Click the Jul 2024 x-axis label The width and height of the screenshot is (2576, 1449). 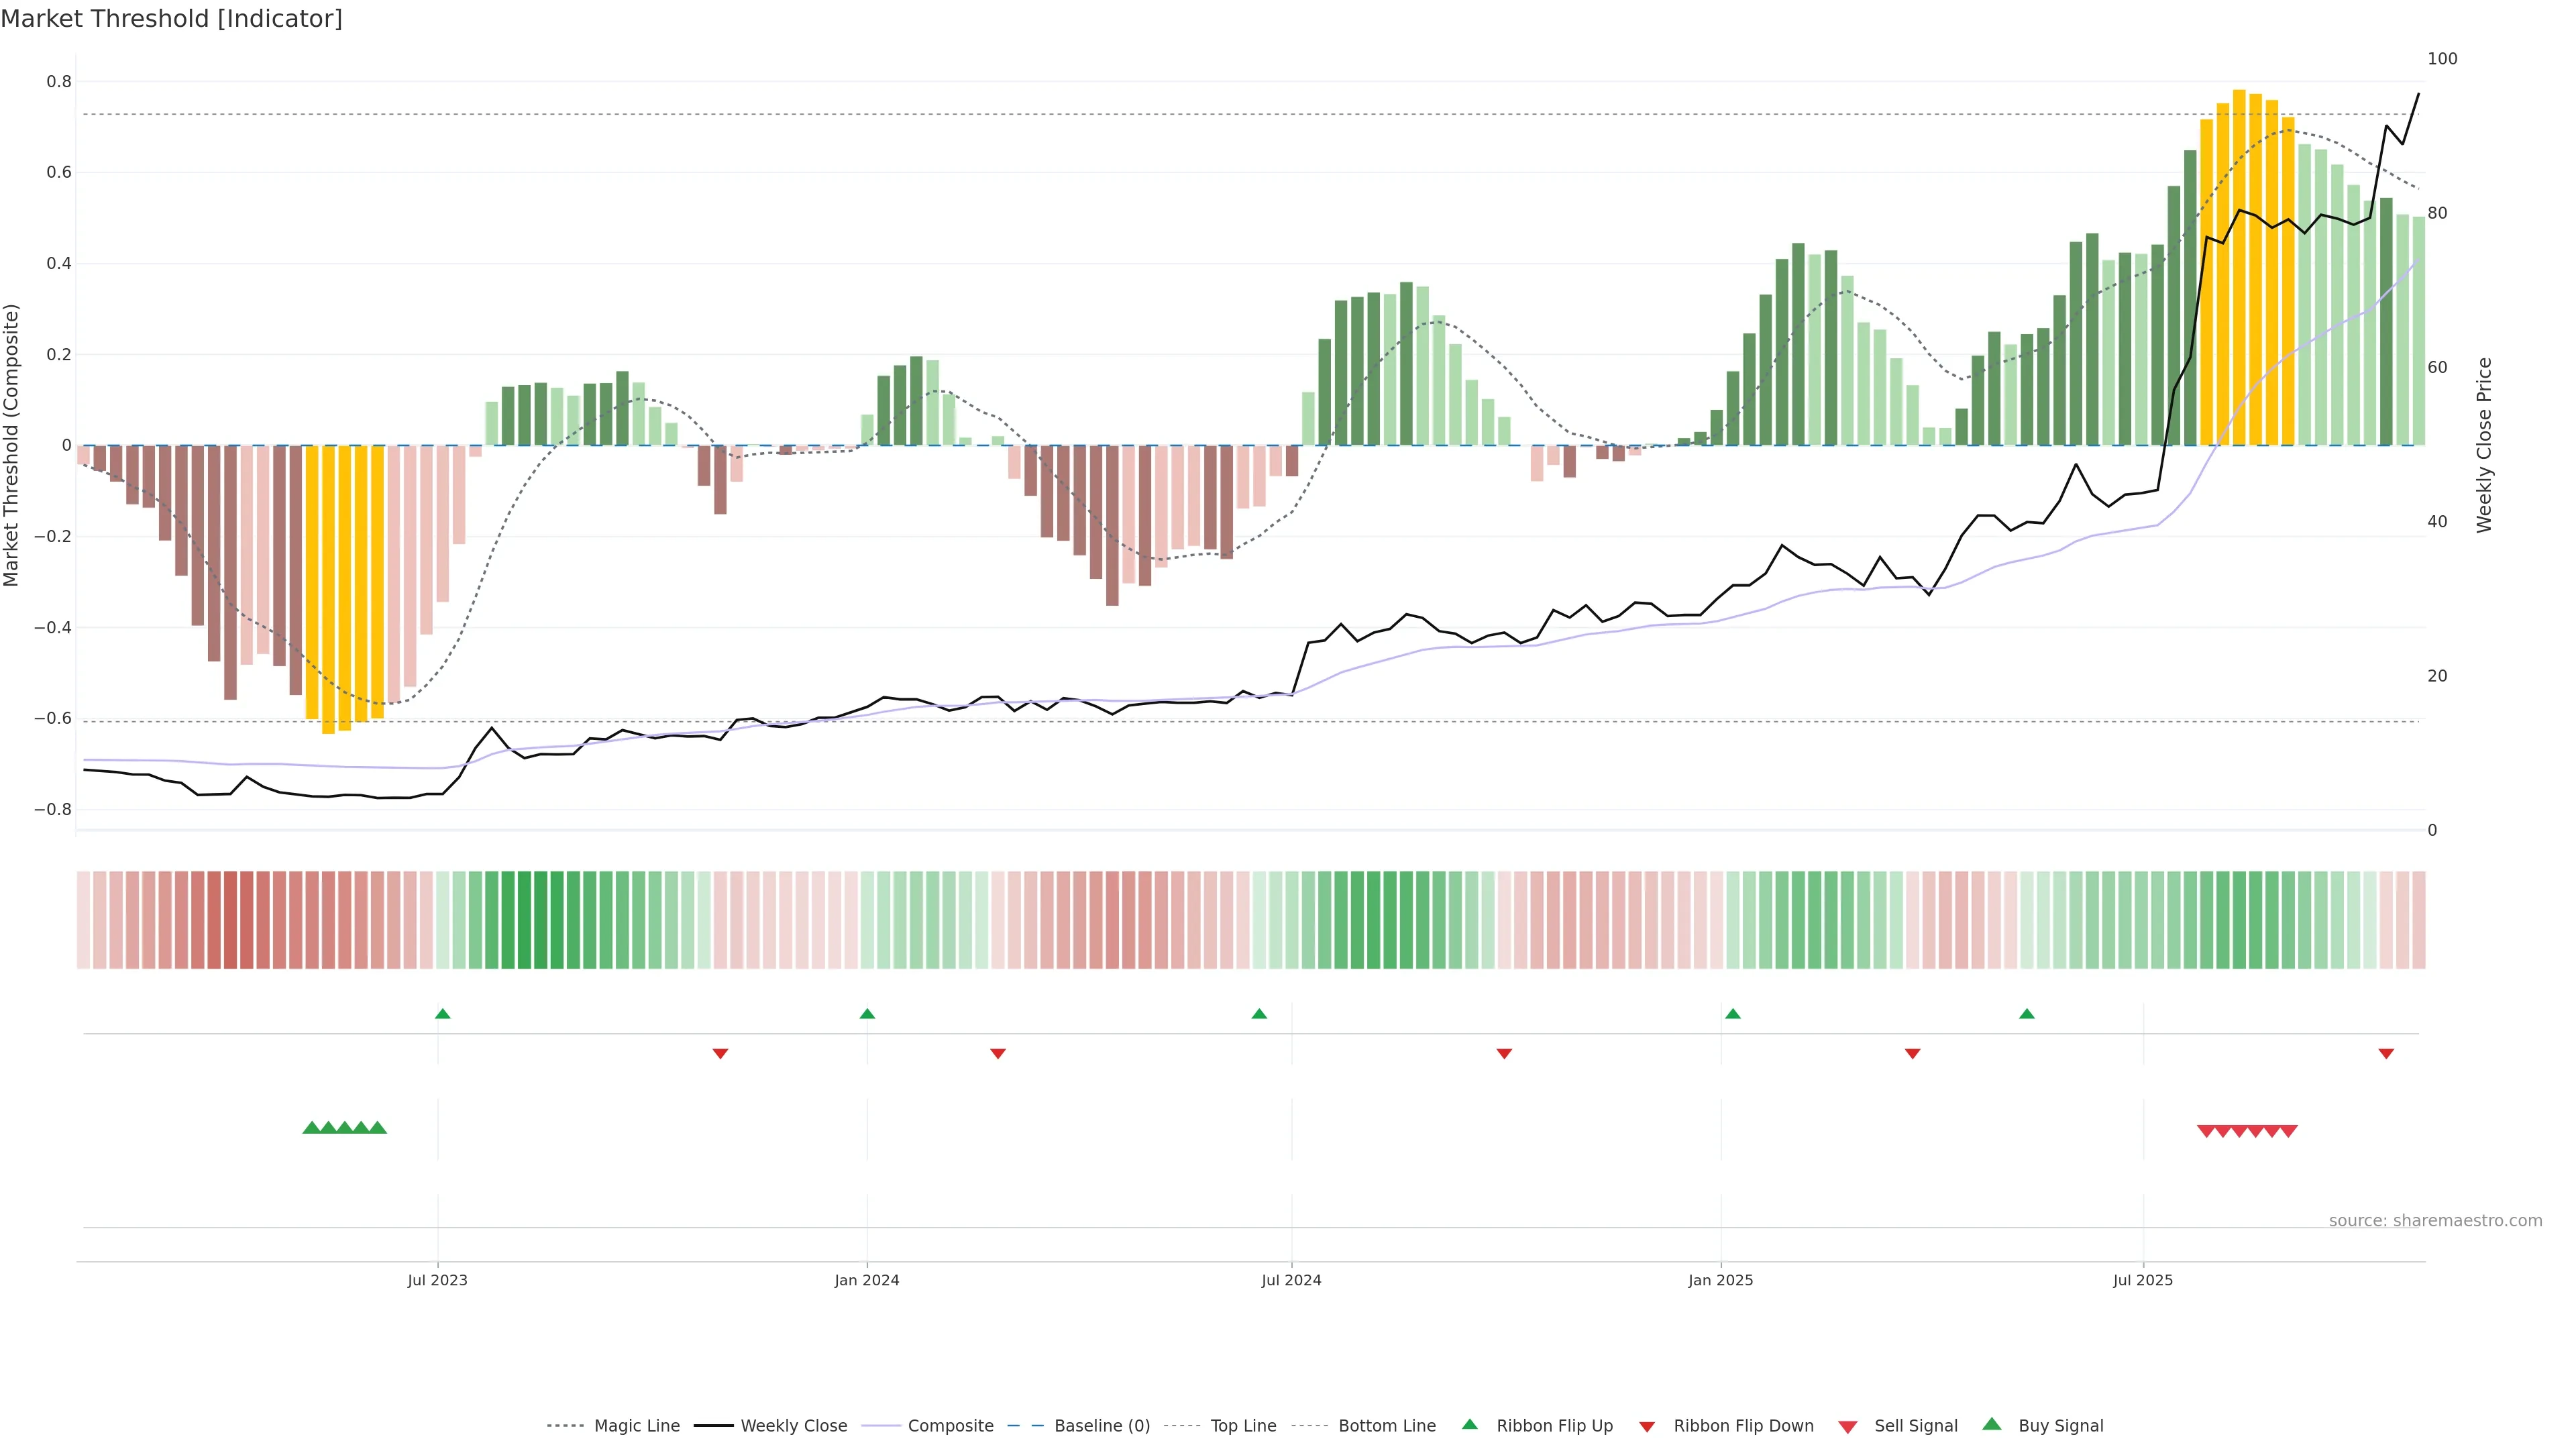(x=1291, y=1280)
